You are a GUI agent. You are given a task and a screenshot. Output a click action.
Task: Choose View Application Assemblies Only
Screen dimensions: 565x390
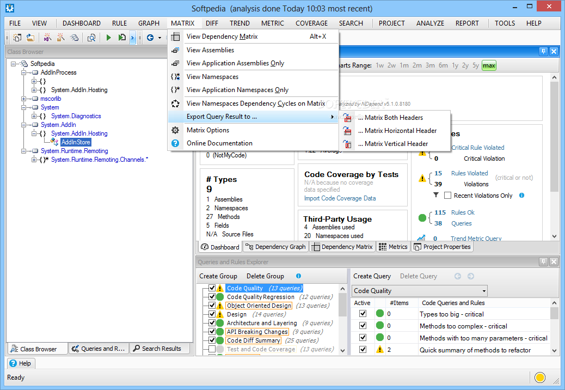(x=235, y=63)
